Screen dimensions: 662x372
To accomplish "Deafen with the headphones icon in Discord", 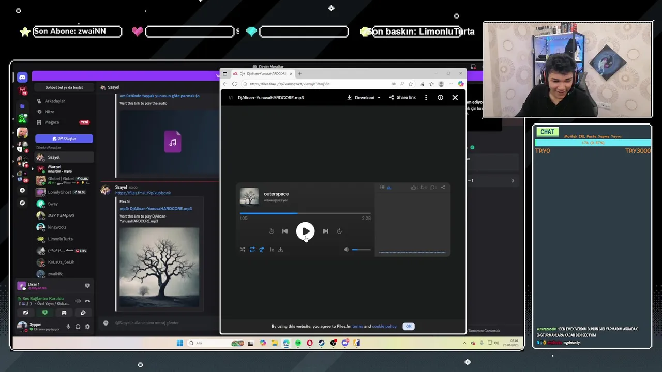I will click(78, 327).
